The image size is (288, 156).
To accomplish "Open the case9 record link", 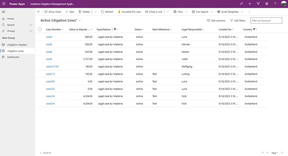I will click(49, 59).
